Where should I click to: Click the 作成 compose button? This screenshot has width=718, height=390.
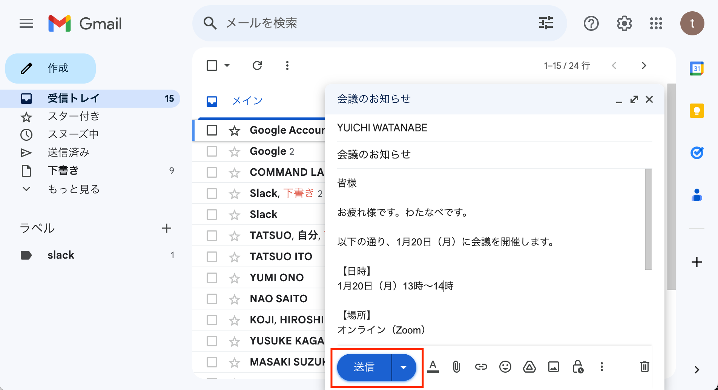51,68
